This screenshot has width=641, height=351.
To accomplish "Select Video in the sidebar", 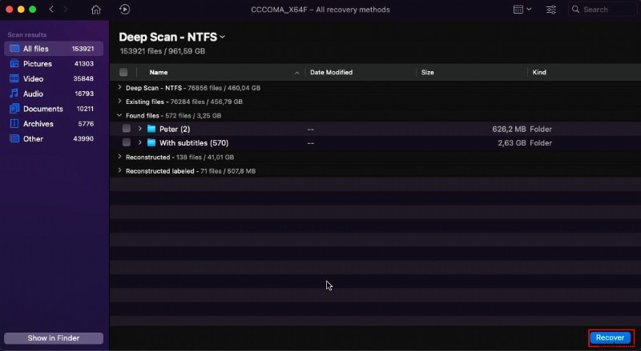I will [x=33, y=78].
